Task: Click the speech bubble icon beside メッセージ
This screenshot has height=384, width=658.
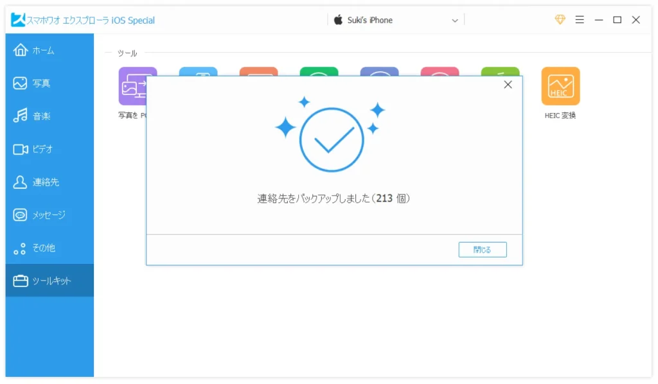Action: [x=20, y=215]
